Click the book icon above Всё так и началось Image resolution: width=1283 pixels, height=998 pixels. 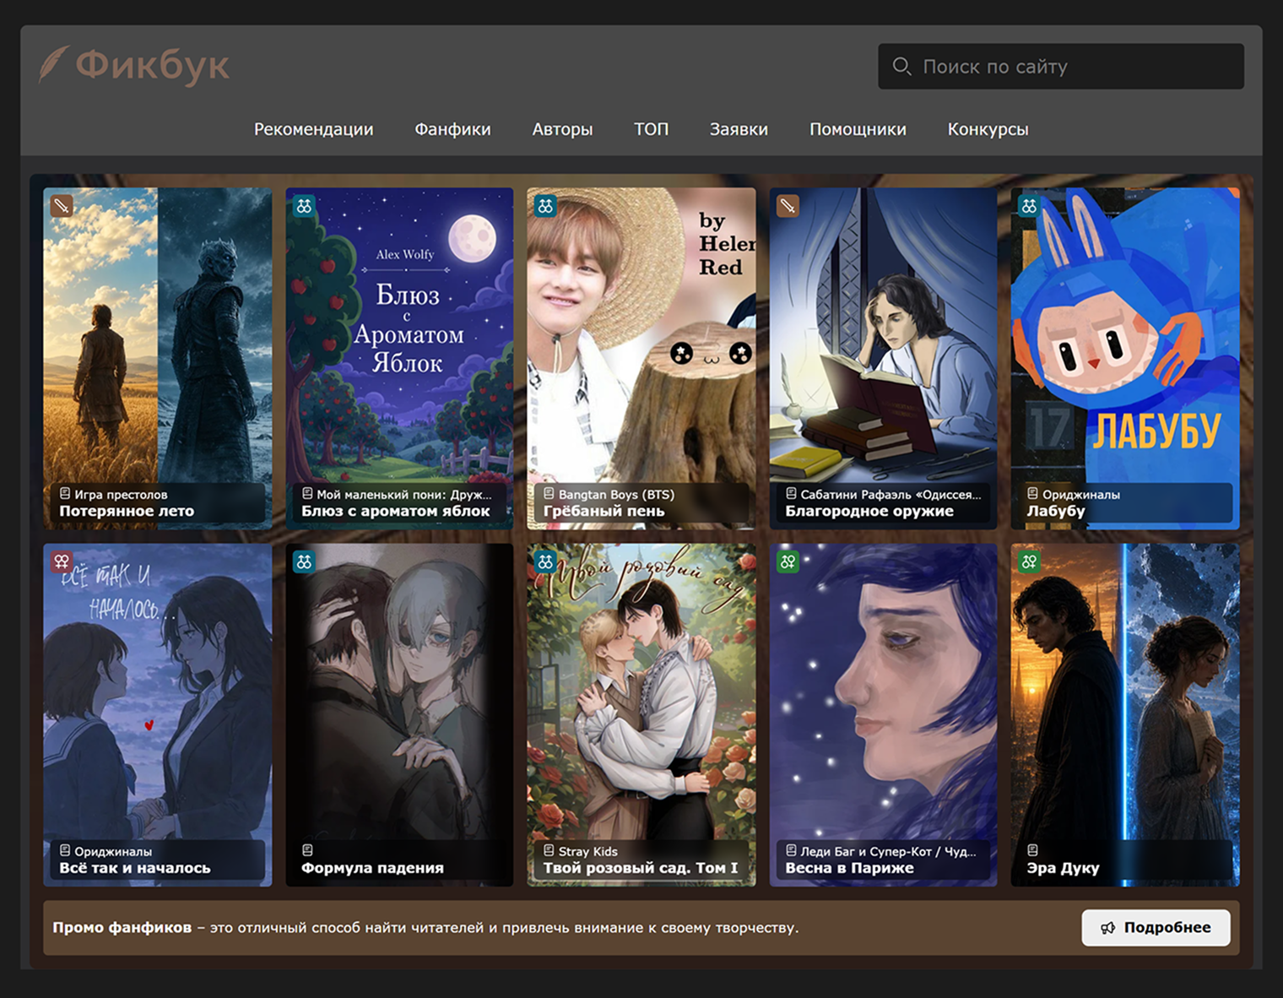65,851
